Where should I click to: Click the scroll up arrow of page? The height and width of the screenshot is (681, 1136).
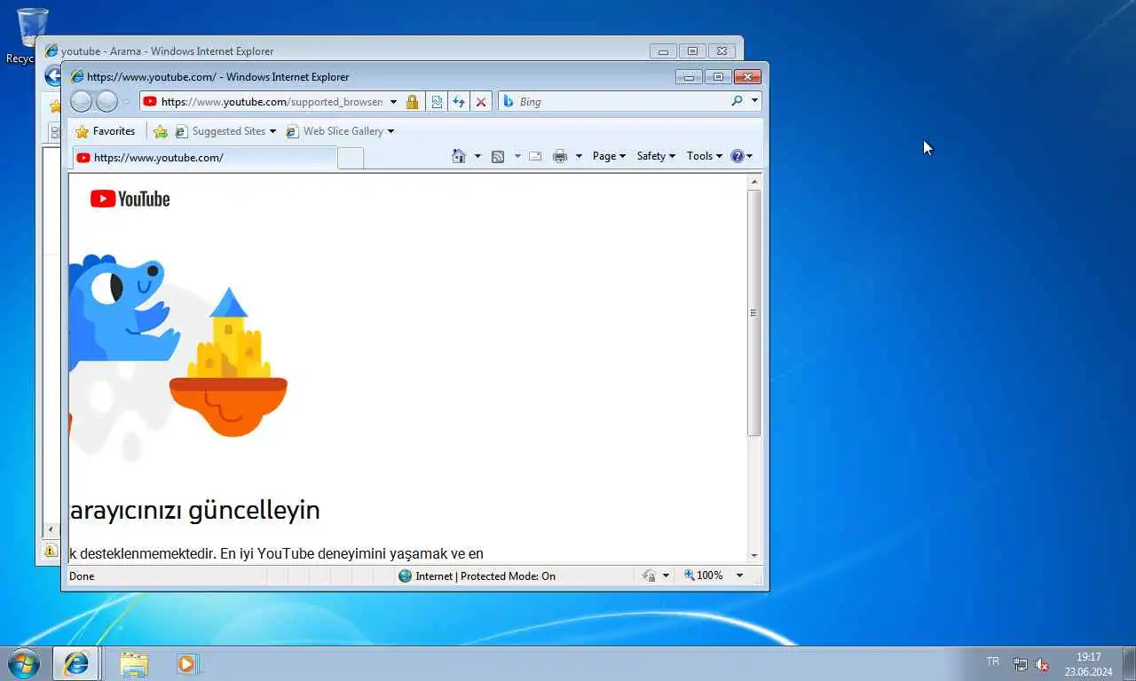pos(754,182)
